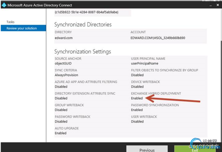Viewport: 222px width, 152px height.
Task: Minimize the Azure AD Connect window
Action: pyautogui.click(x=211, y=5)
